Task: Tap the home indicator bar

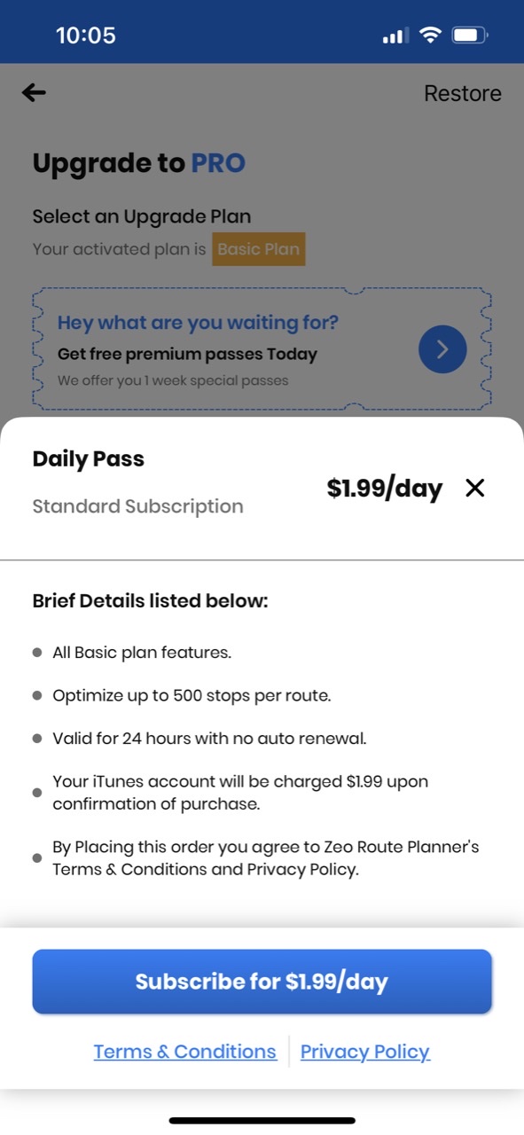Action: click(x=262, y=1121)
